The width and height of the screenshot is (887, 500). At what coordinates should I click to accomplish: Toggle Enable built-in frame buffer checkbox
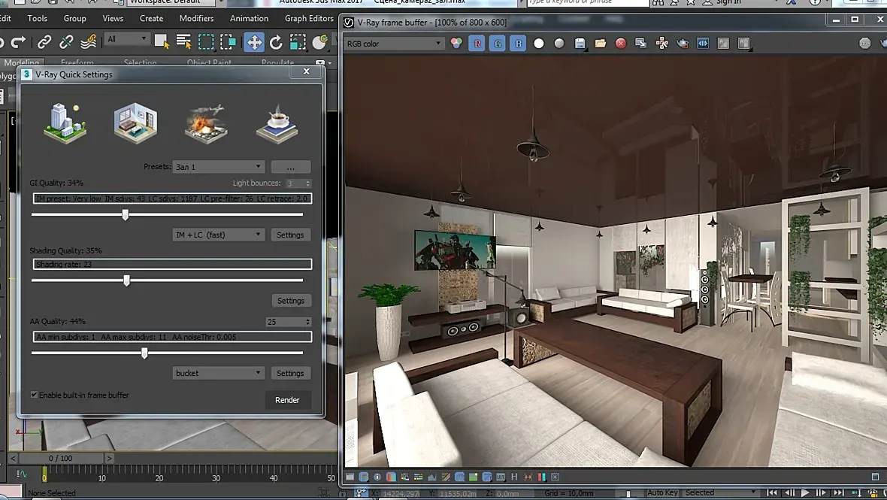(34, 395)
